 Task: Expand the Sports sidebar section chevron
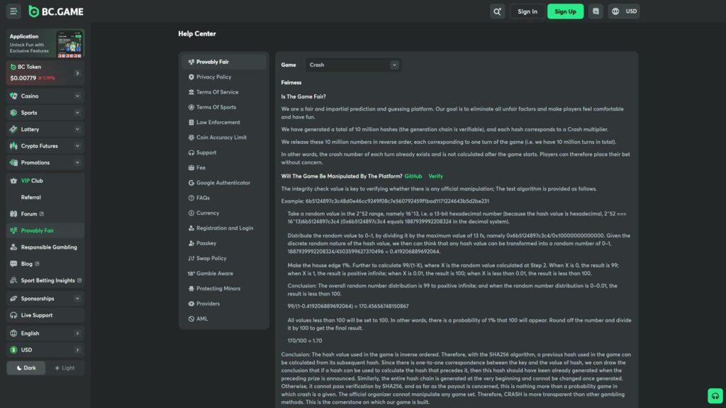point(77,113)
